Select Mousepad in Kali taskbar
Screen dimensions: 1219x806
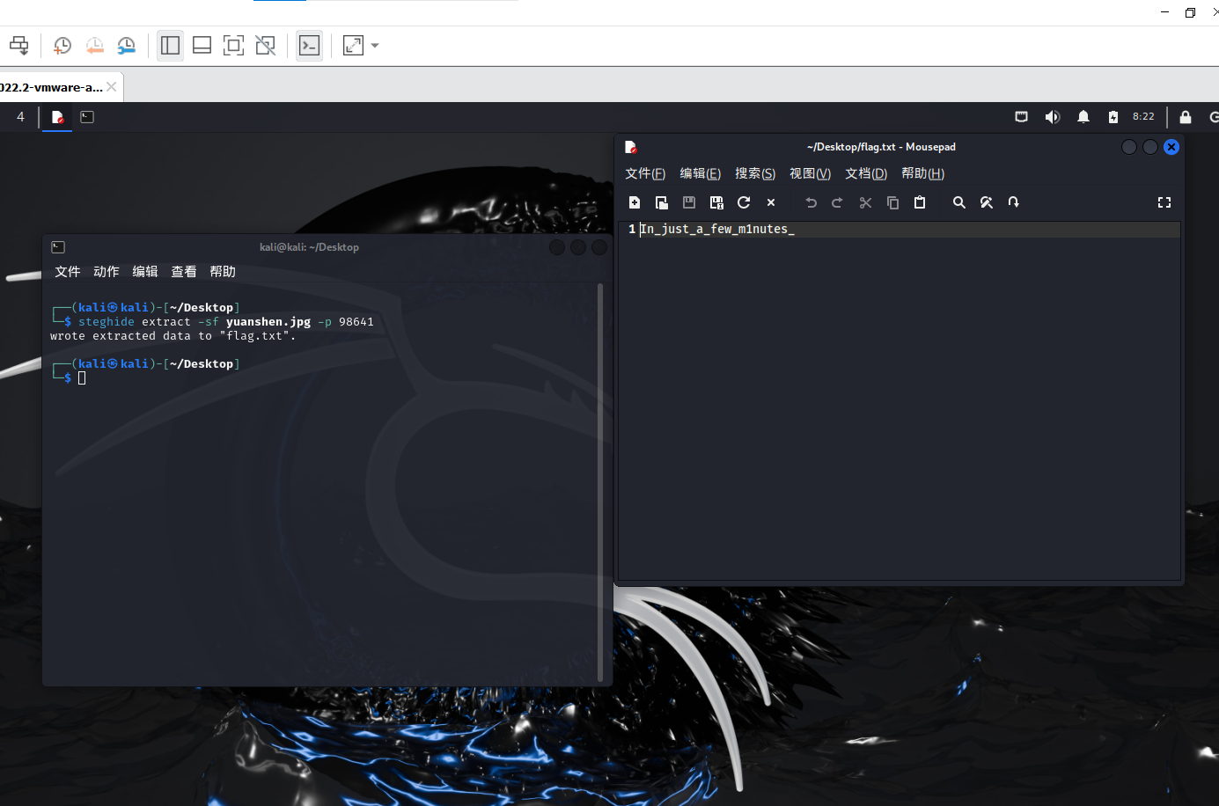coord(57,117)
